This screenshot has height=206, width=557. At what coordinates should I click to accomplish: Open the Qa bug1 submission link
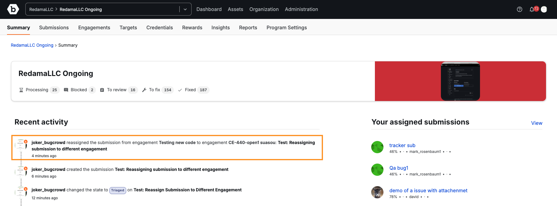[x=399, y=168]
